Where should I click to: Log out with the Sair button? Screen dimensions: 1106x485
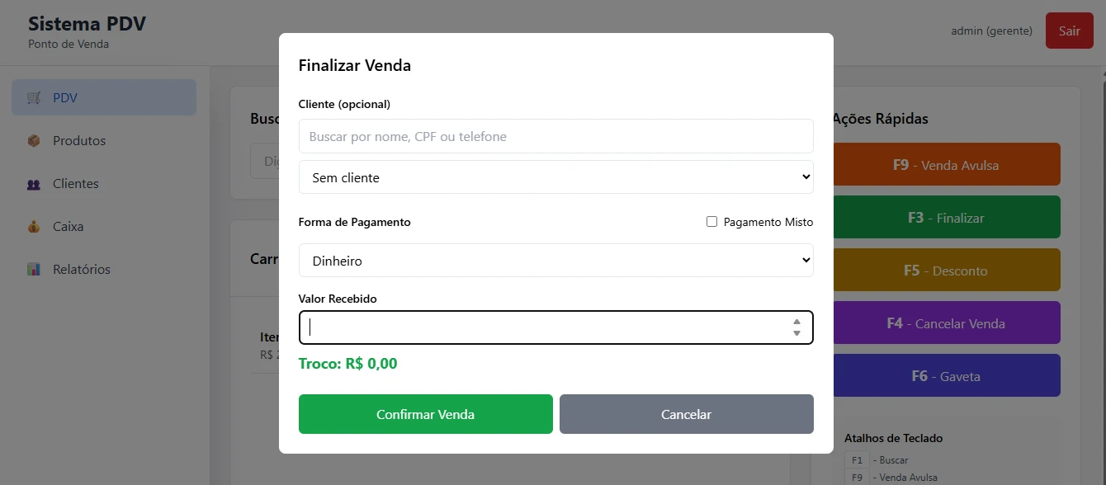click(x=1069, y=31)
